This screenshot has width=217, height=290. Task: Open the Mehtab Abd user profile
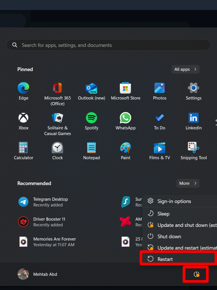pyautogui.click(x=37, y=274)
